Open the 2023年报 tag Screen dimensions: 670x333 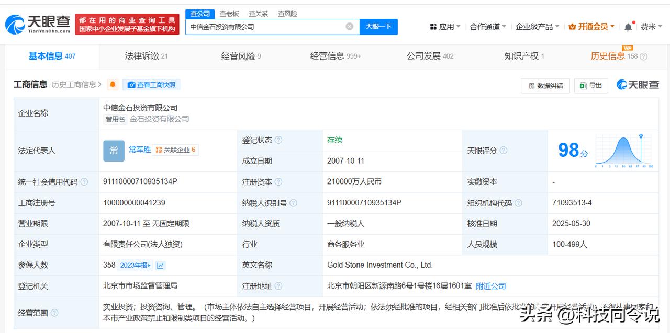click(x=135, y=265)
